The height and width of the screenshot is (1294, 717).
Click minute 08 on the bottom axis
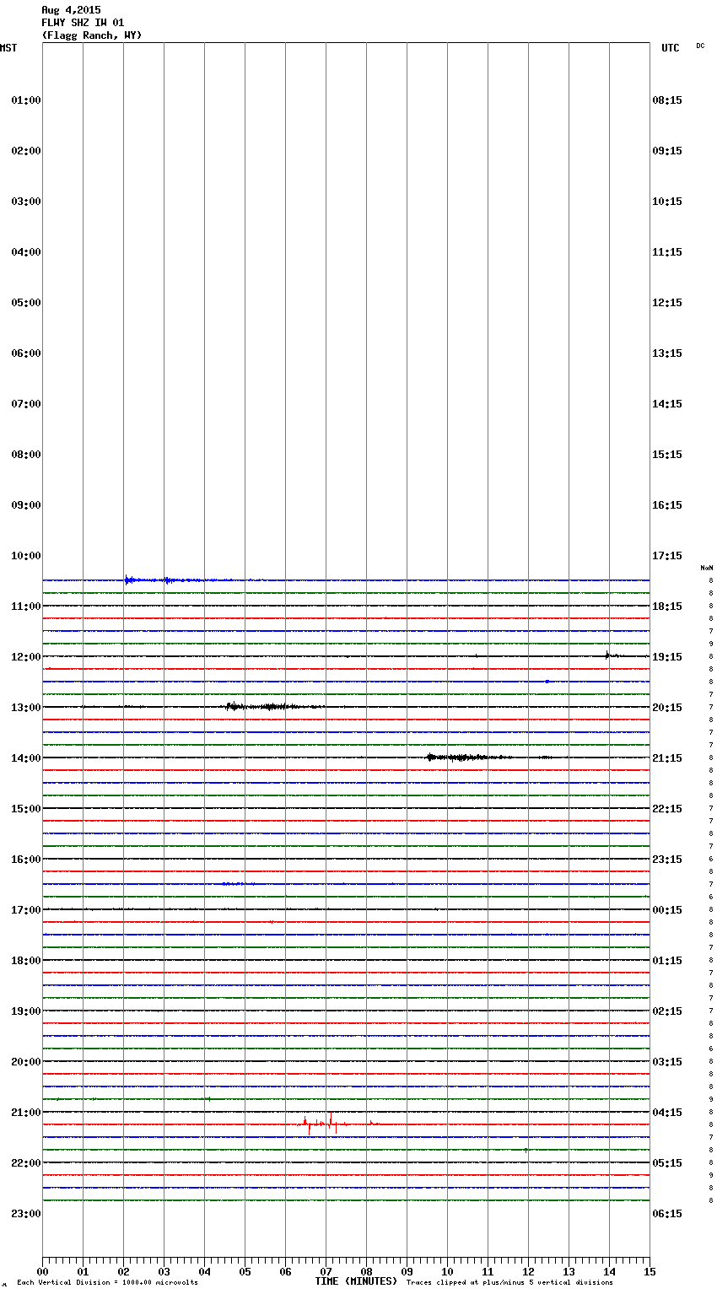(x=366, y=1271)
